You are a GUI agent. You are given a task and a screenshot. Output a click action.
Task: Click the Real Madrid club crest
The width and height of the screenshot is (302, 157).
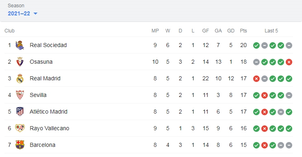click(20, 78)
